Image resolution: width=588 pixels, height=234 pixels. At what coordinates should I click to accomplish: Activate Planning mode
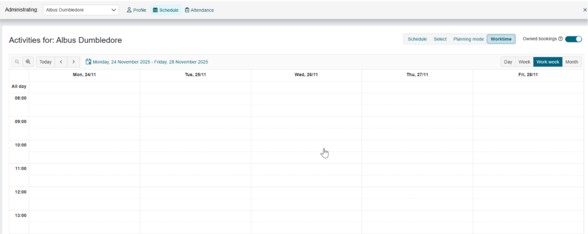pos(468,39)
